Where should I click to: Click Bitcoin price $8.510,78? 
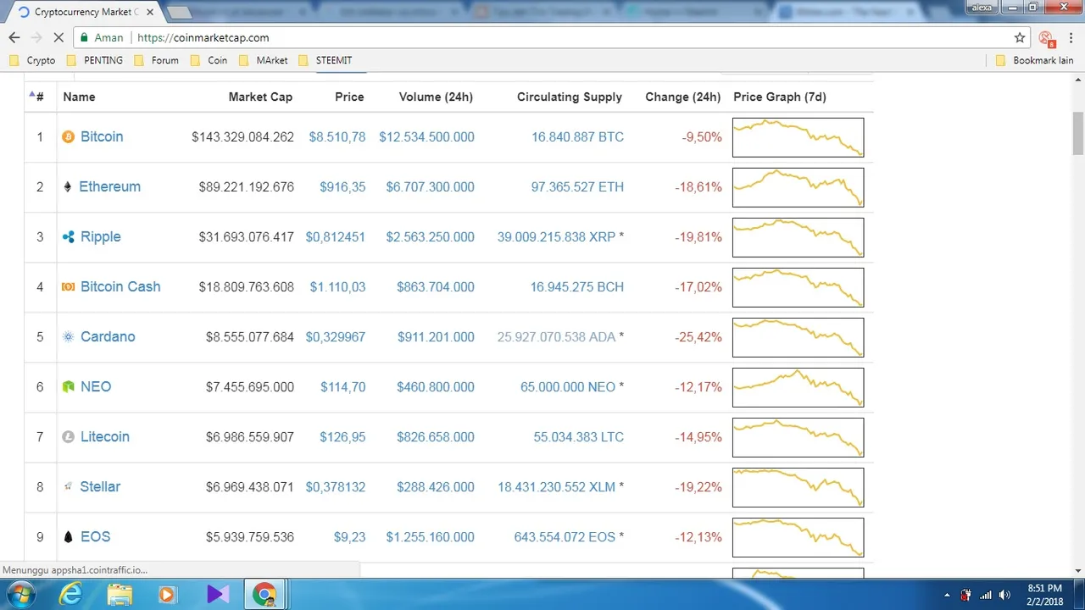[337, 136]
